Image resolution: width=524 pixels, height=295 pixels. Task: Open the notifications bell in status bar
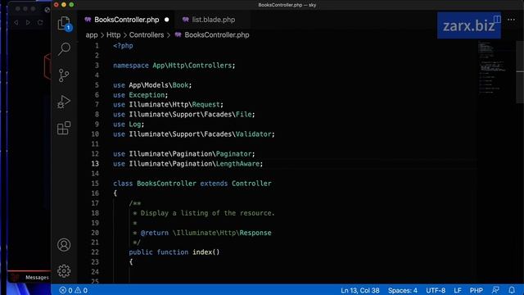pyautogui.click(x=512, y=290)
